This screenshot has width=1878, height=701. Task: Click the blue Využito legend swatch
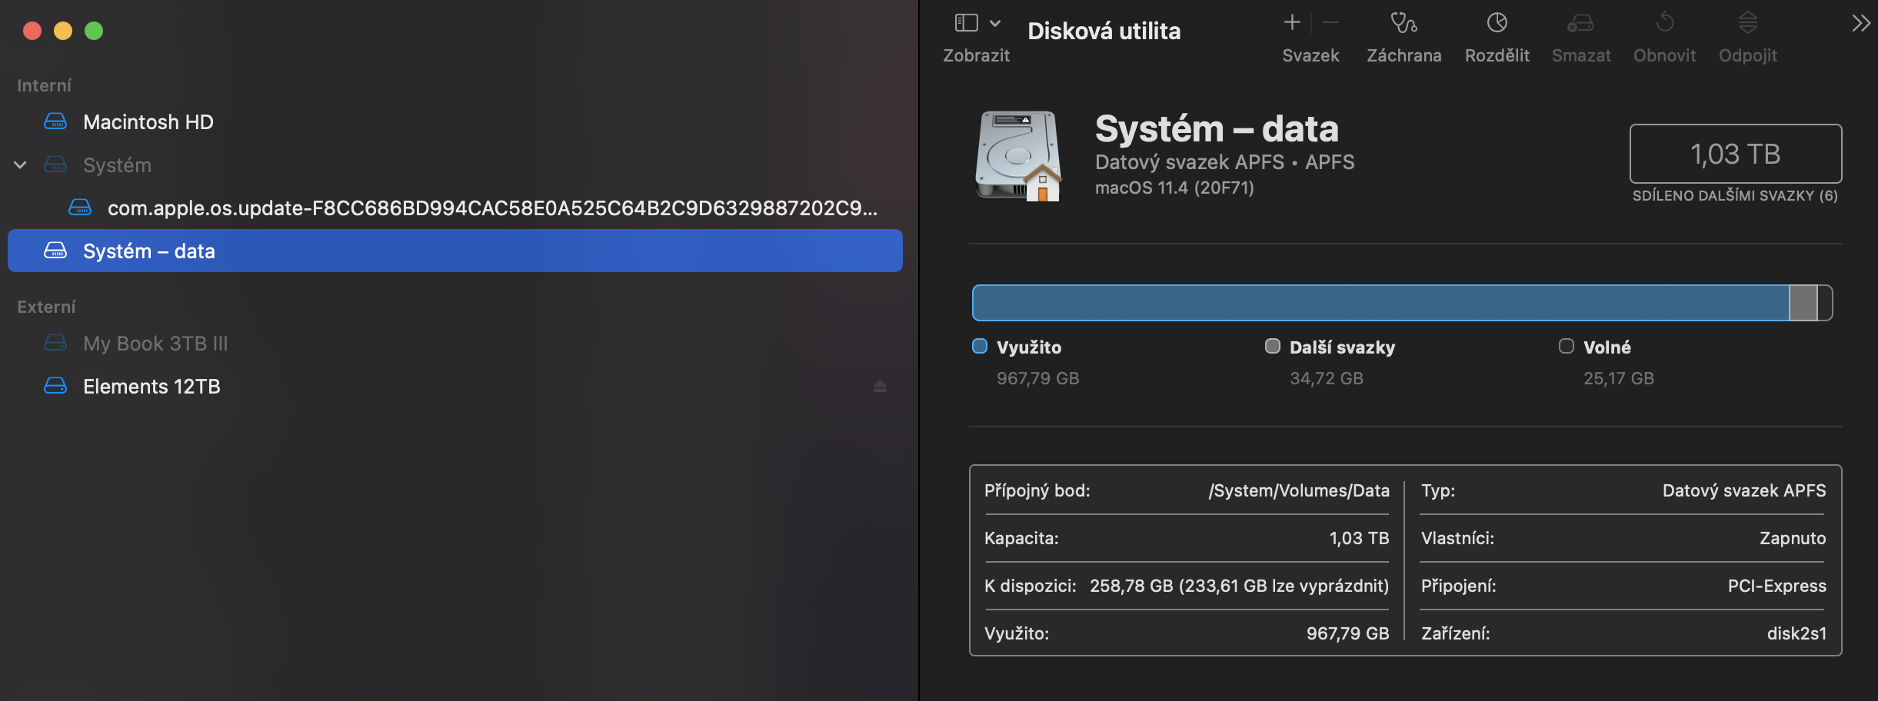[980, 347]
